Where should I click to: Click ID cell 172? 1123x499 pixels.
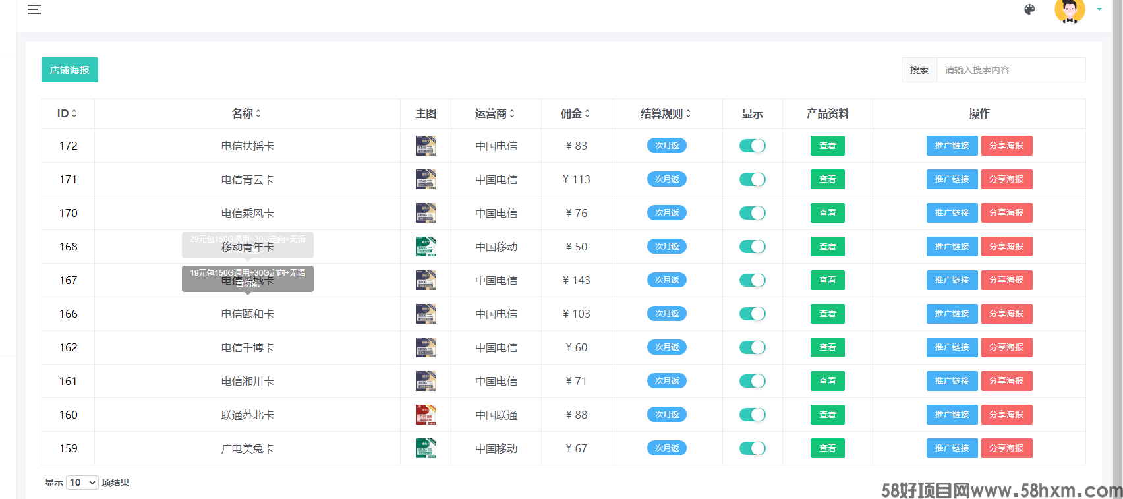(x=69, y=146)
